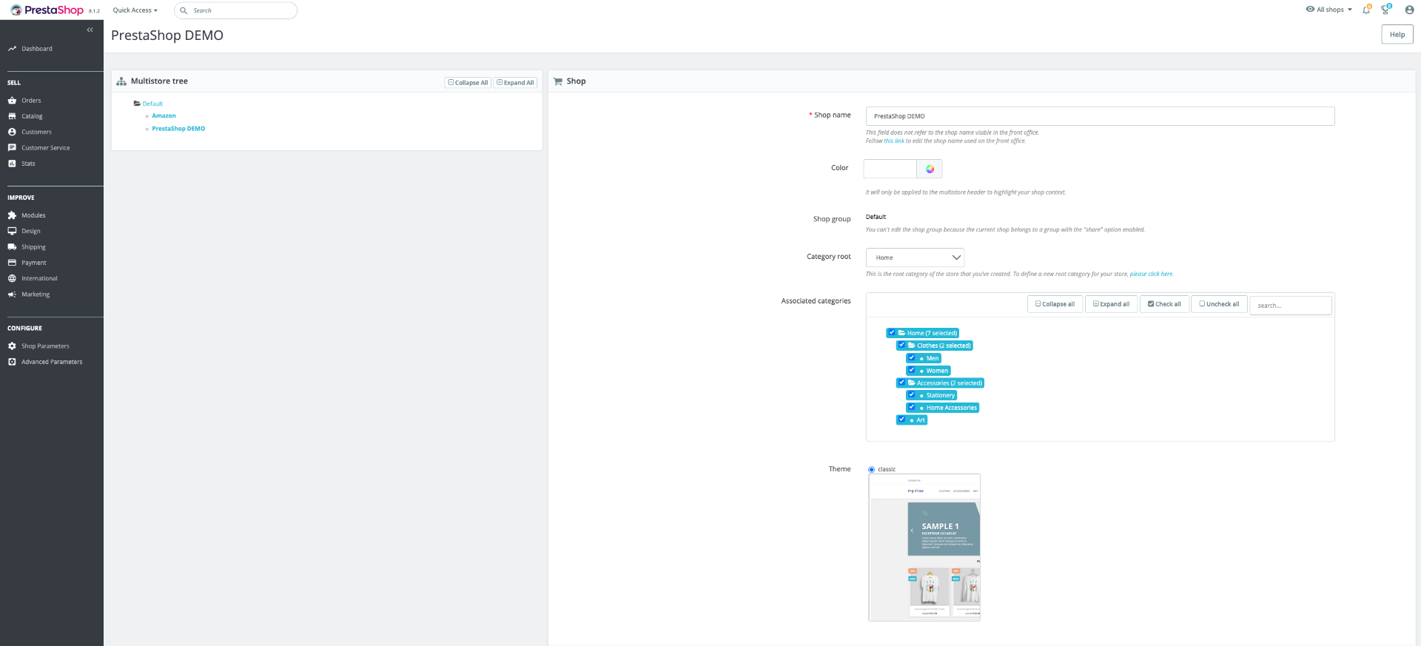This screenshot has width=1421, height=646.
Task: Collapse the sidebar with the double-chevron icon
Action: [90, 30]
